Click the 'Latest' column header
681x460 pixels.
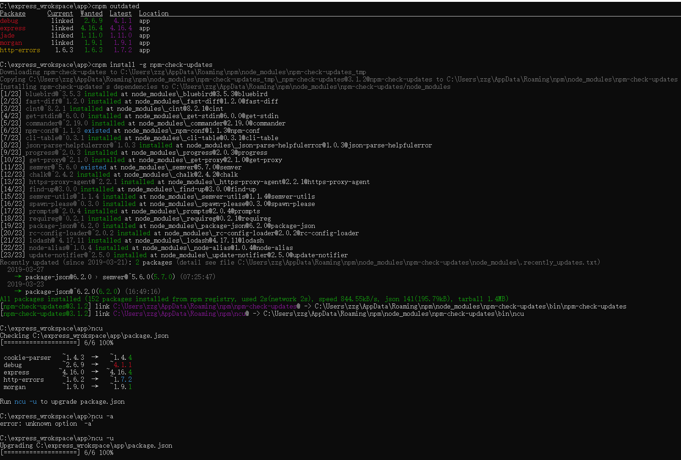point(121,13)
